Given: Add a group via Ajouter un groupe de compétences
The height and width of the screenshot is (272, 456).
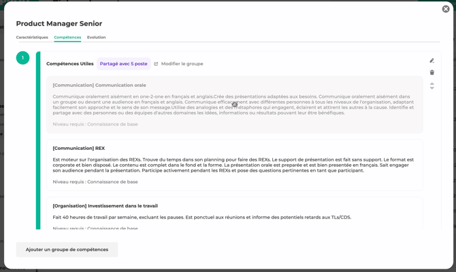Looking at the screenshot, I should [67, 250].
